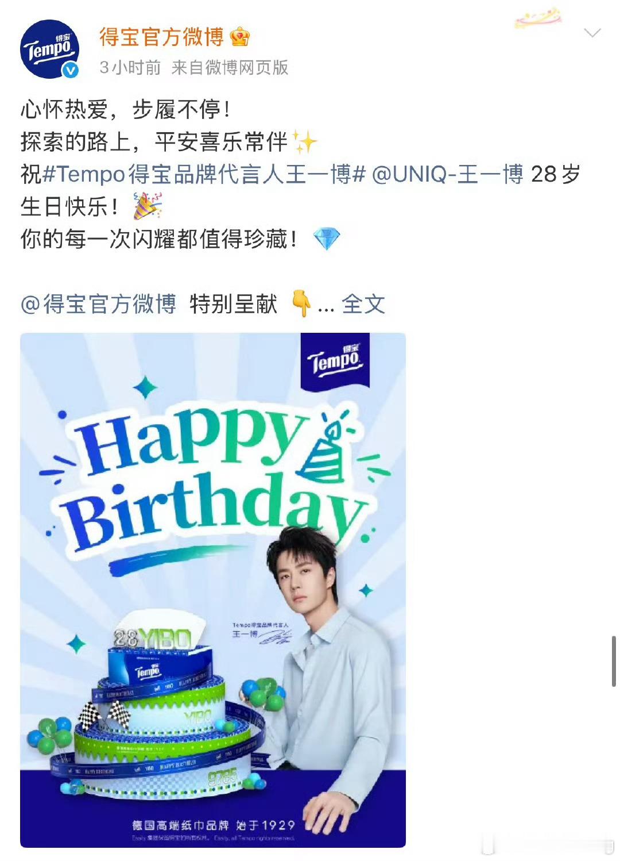Open the Happy Birthday poster image
Viewport: 620px width, 861px height.
(213, 590)
